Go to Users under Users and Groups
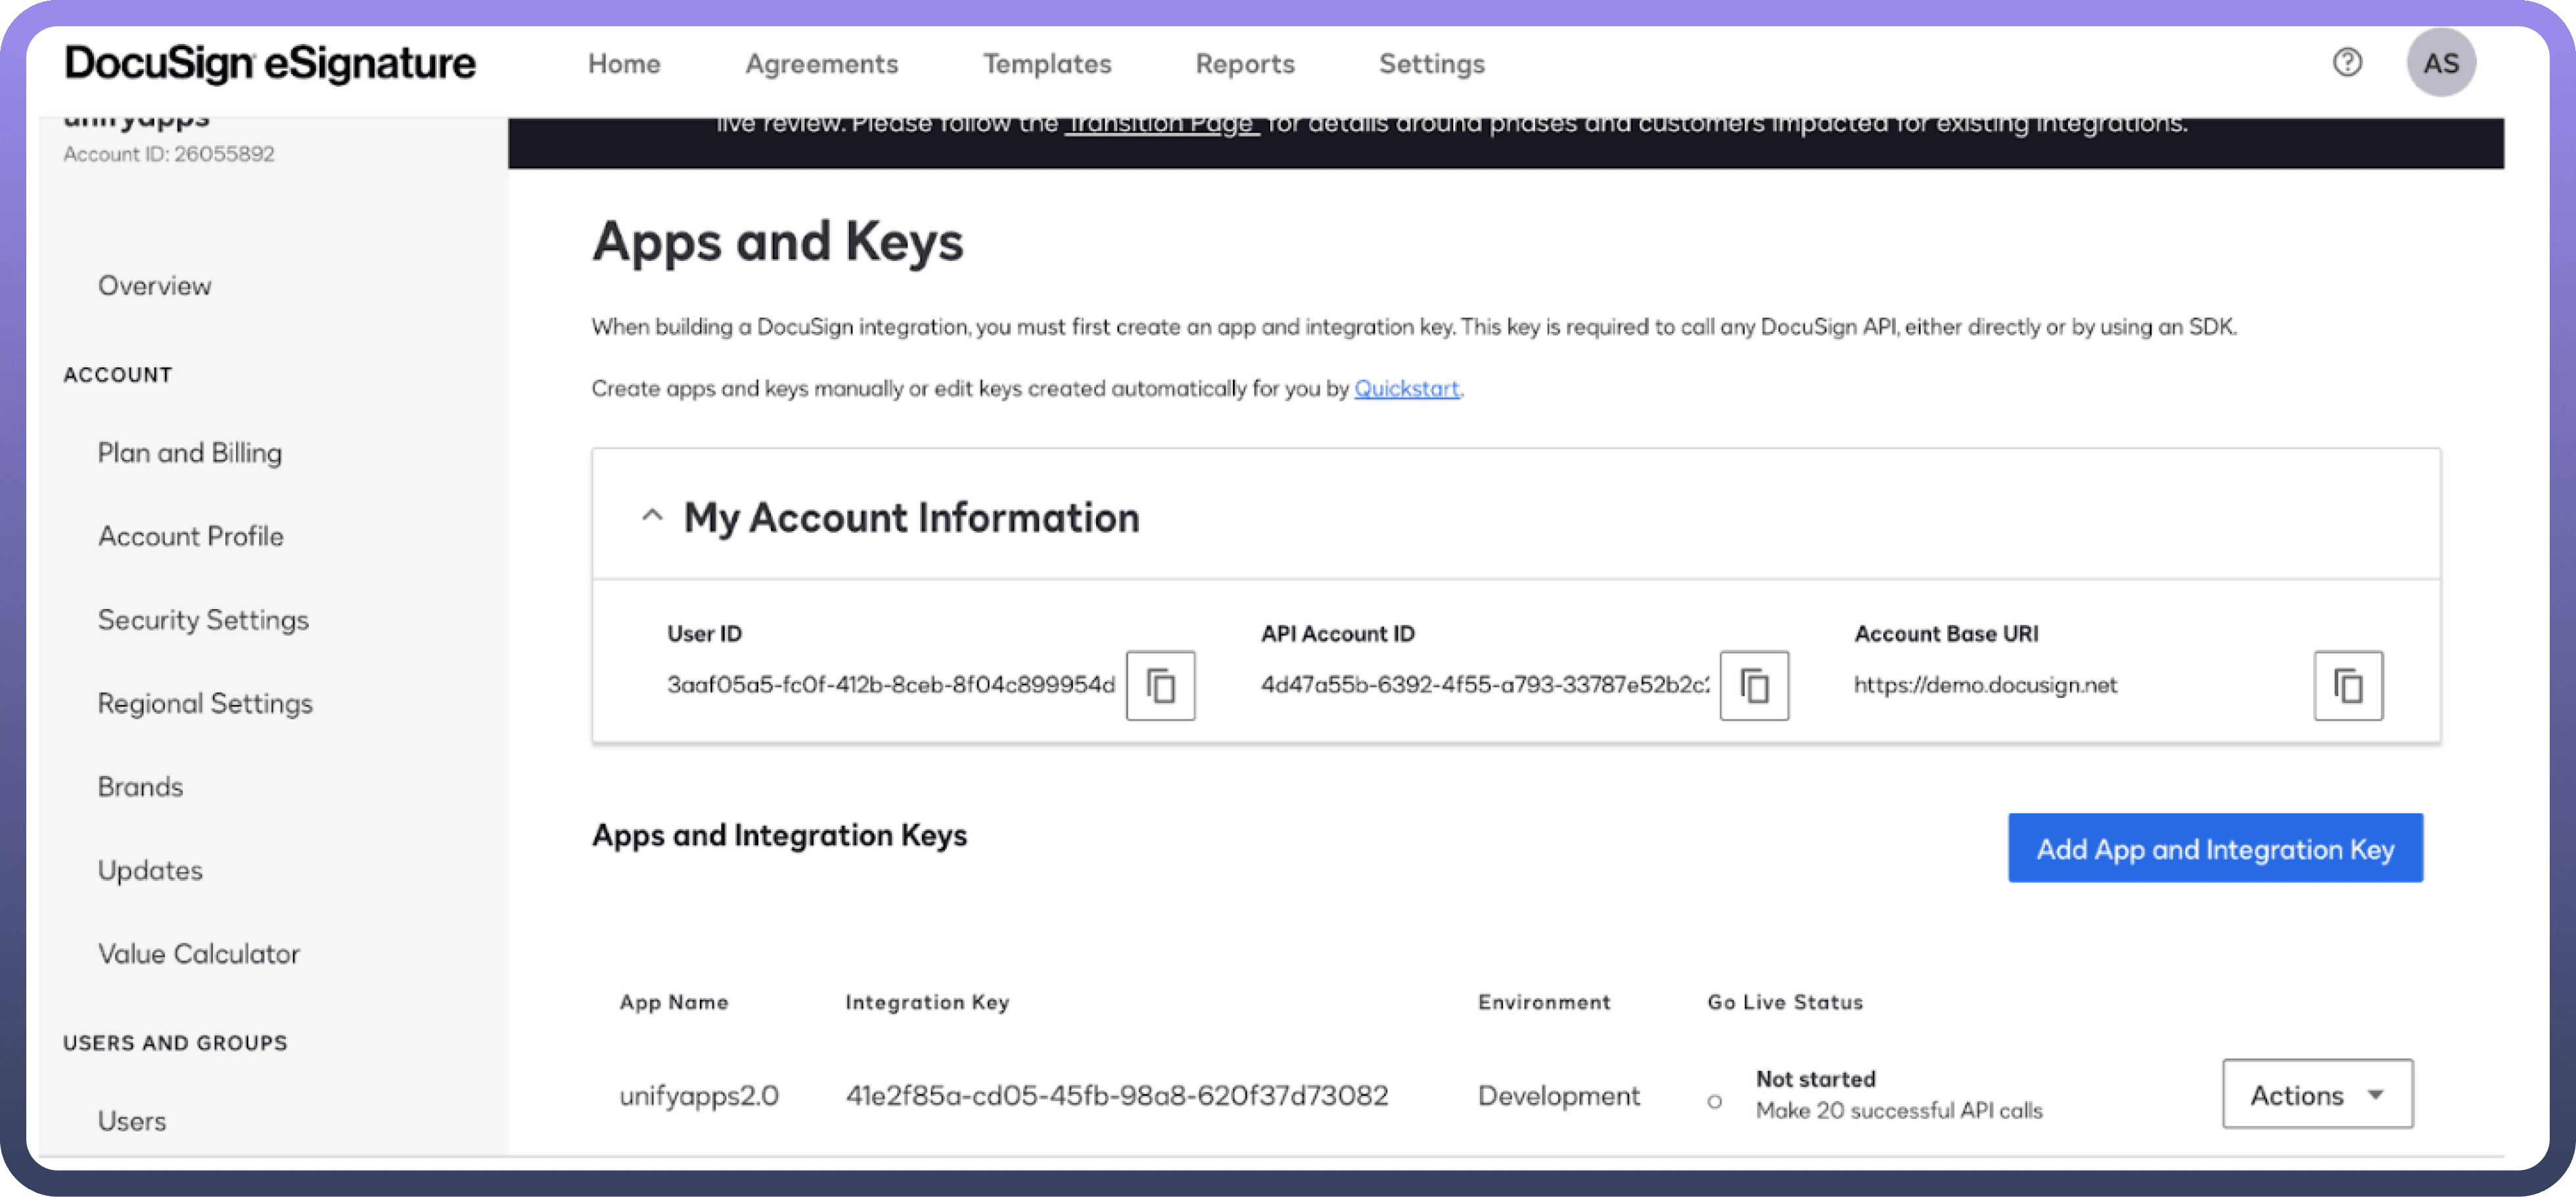Viewport: 2576px width, 1197px height. [132, 1121]
